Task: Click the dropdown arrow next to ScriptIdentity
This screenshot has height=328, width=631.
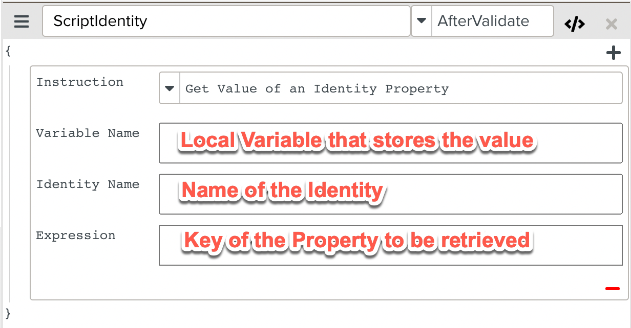Action: point(422,21)
